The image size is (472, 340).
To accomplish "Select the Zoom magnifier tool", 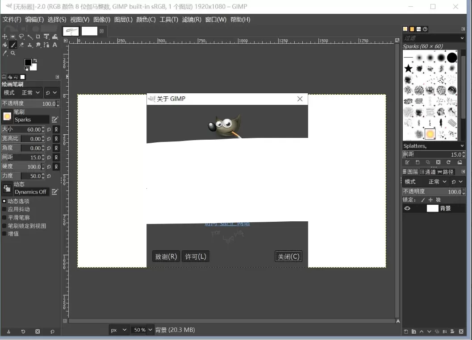I will (x=13, y=53).
